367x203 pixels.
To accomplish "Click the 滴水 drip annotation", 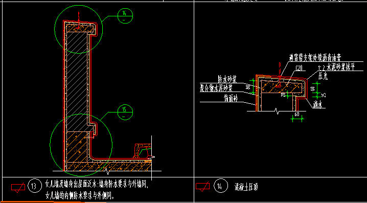I will click(317, 105).
